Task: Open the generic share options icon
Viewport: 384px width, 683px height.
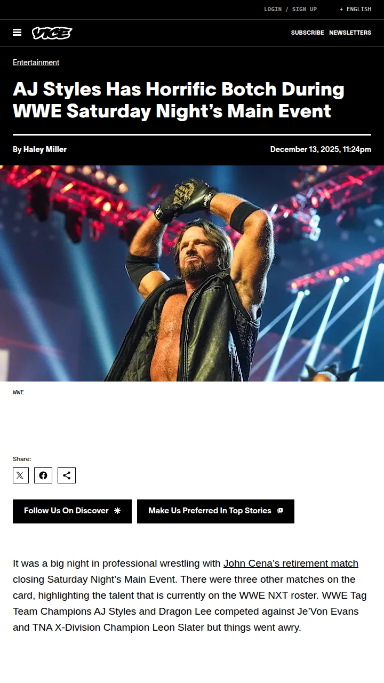Action: coord(67,475)
